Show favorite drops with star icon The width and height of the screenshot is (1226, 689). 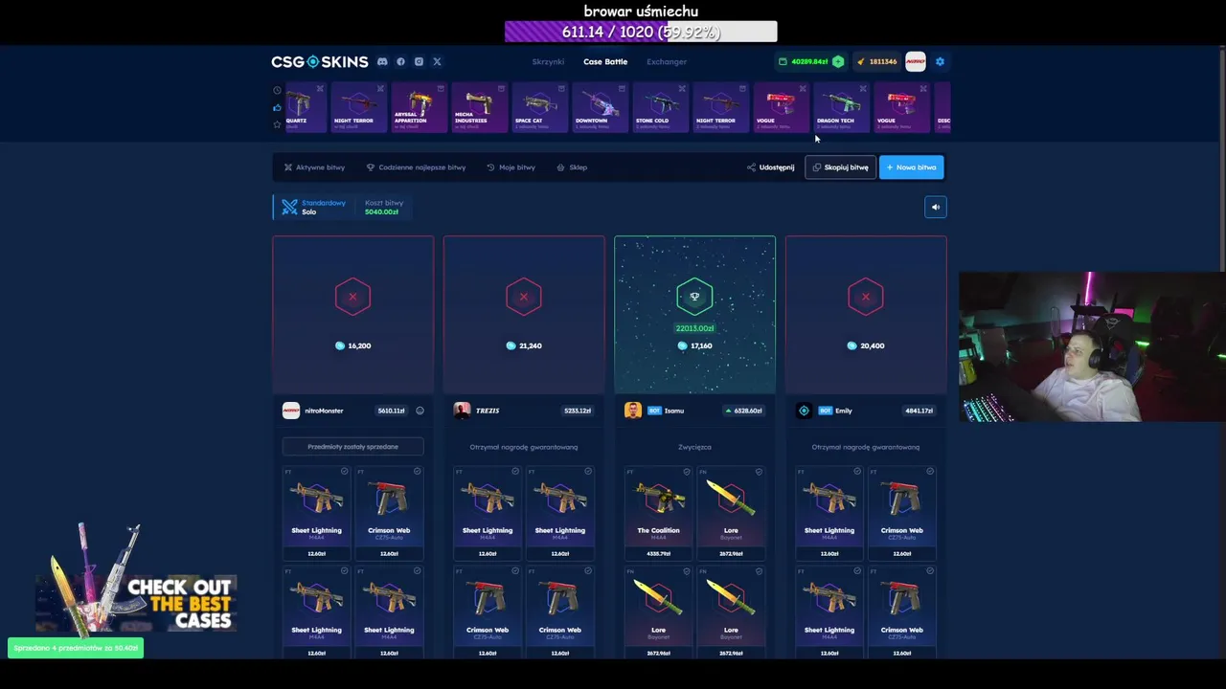[277, 124]
